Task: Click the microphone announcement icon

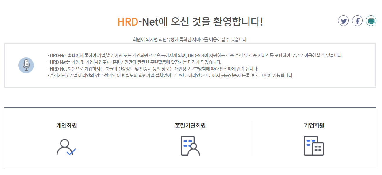Action: click(x=26, y=65)
